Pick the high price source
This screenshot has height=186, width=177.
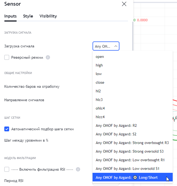point(99,65)
